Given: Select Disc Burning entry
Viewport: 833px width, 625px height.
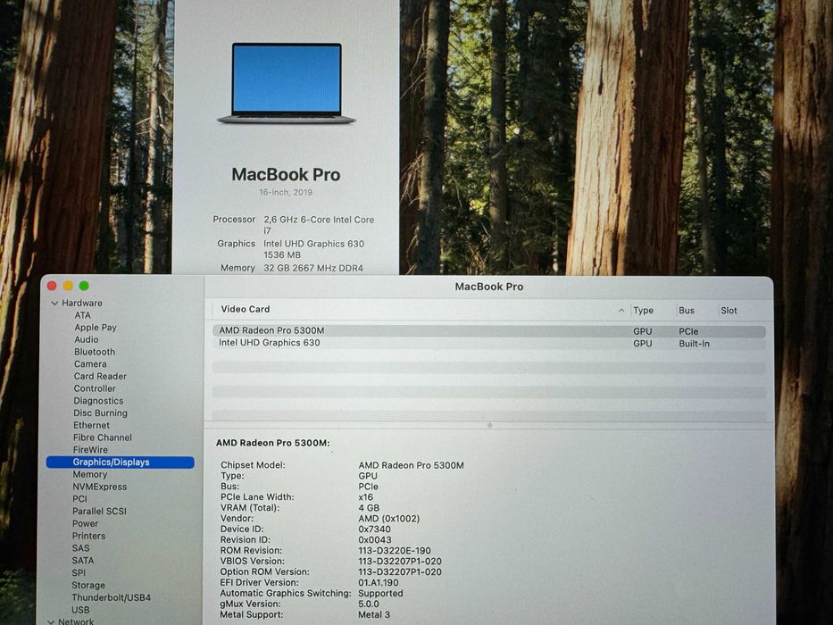Looking at the screenshot, I should (x=100, y=412).
